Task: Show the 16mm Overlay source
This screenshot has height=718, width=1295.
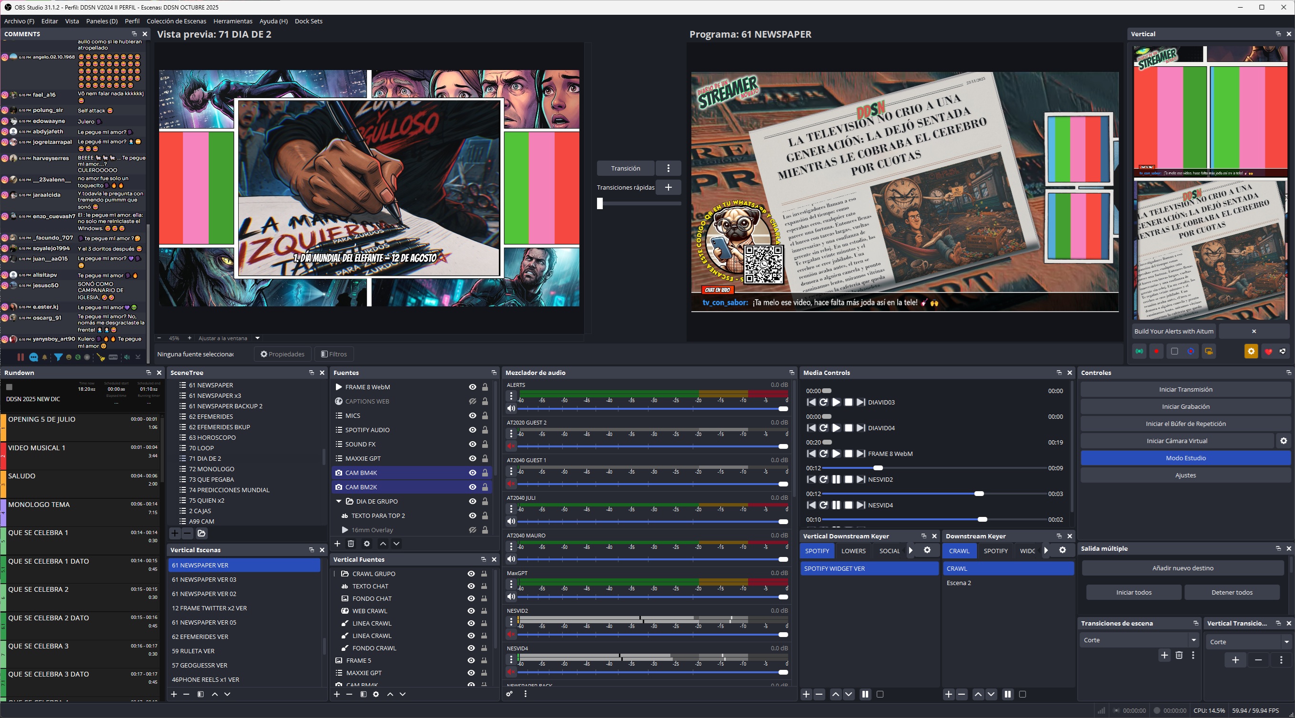Action: tap(473, 530)
